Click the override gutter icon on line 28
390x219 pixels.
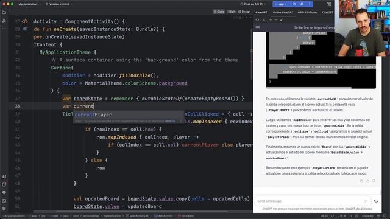[25, 29]
